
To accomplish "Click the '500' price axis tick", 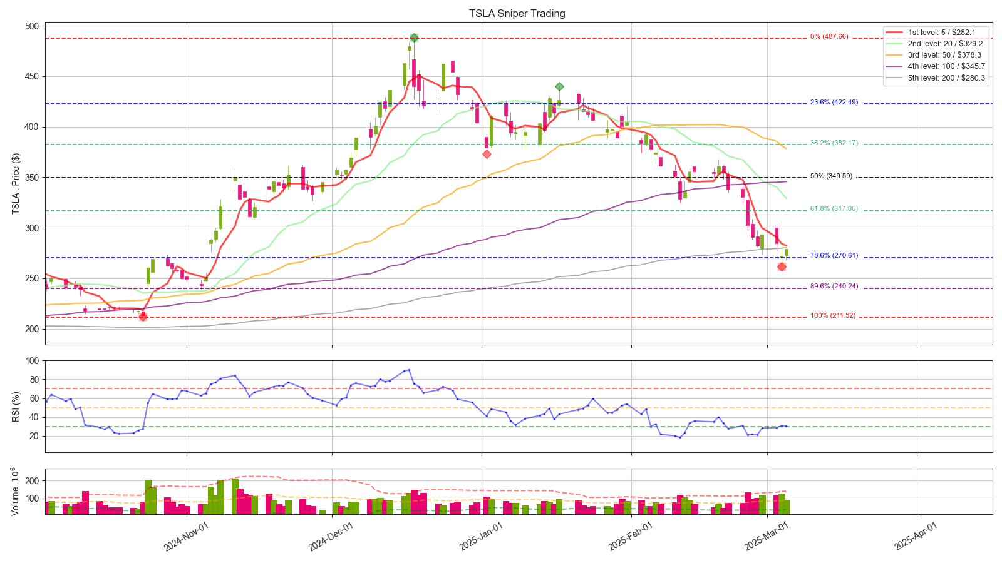I will [32, 26].
